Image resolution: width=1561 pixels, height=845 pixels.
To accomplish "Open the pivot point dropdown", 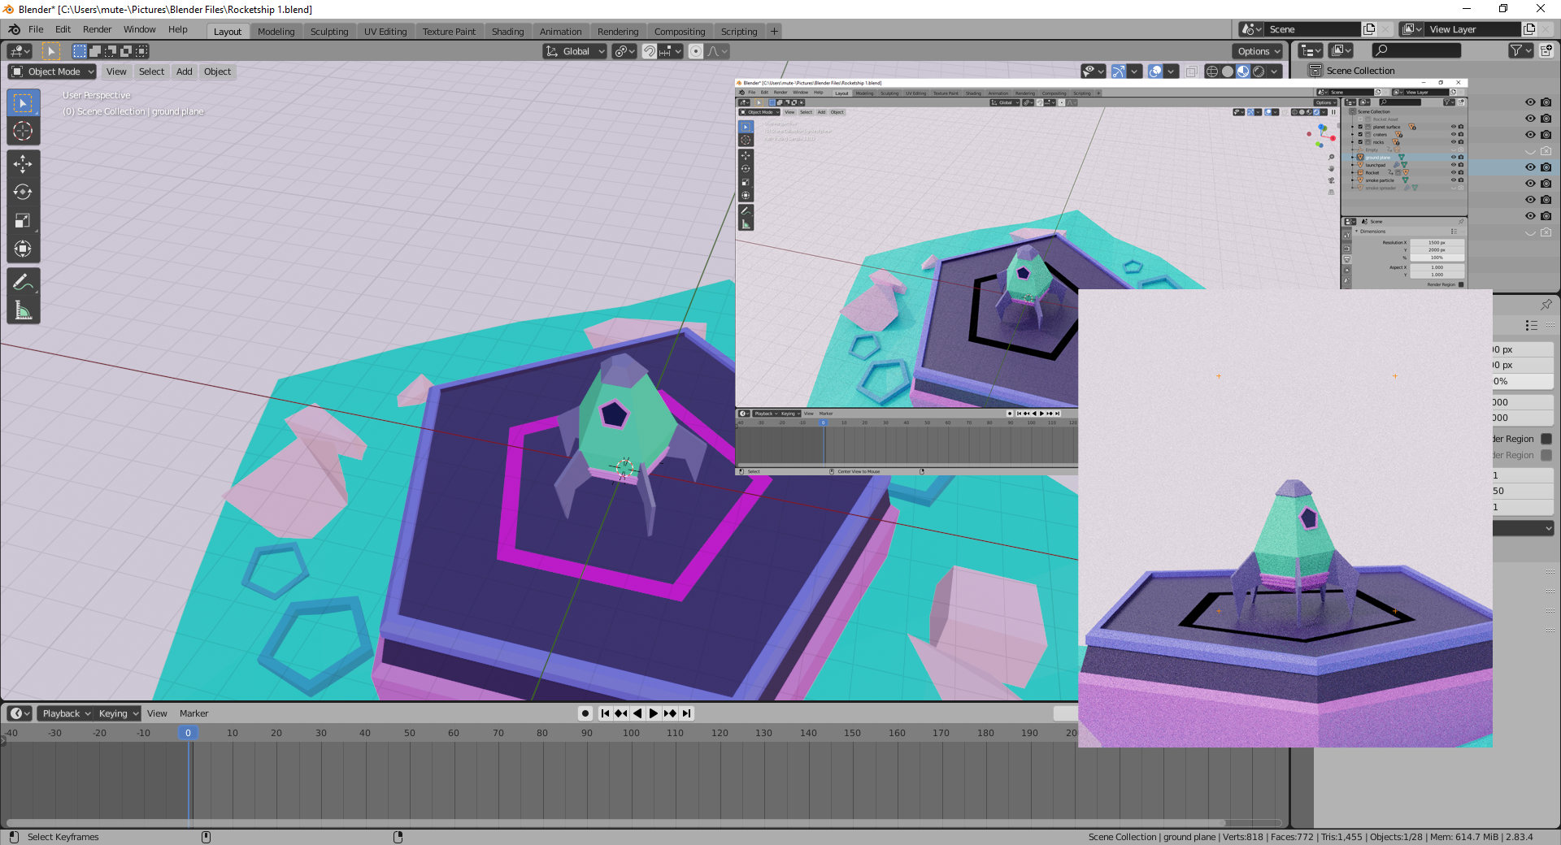I will (x=624, y=51).
